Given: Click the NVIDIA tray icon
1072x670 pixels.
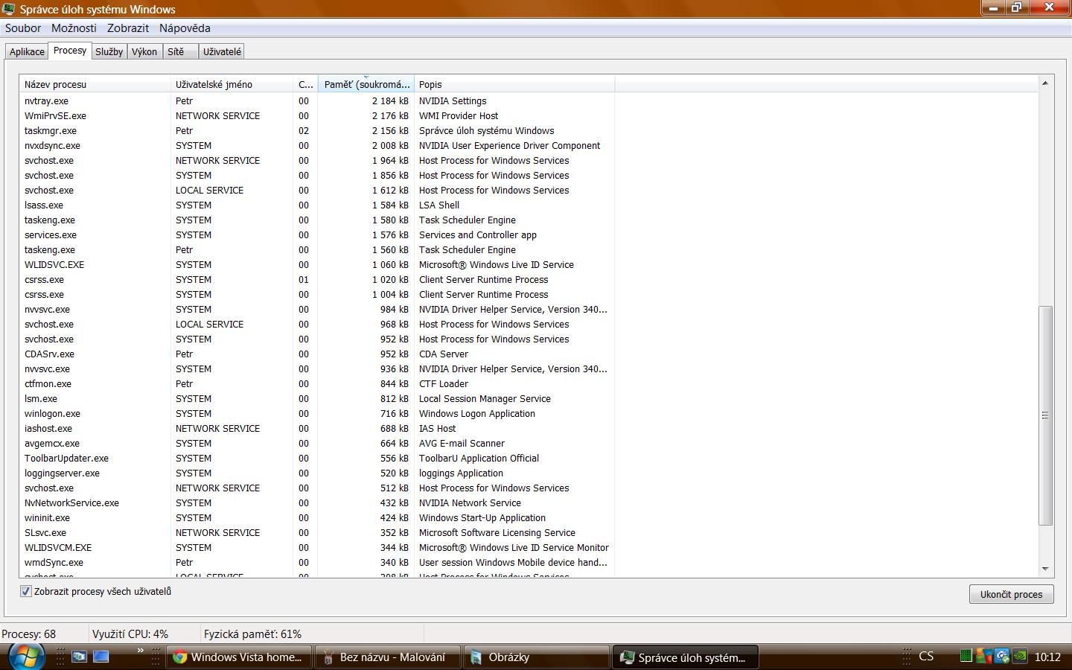Looking at the screenshot, I should [1020, 656].
